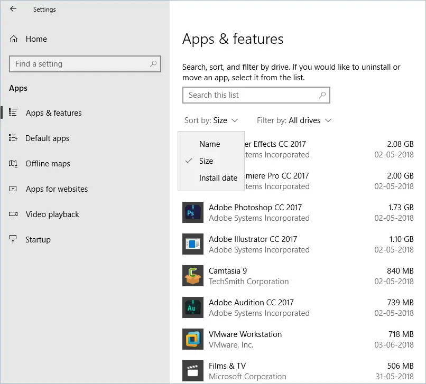Focus the Find a setting field
This screenshot has width=426, height=384.
pyautogui.click(x=85, y=64)
